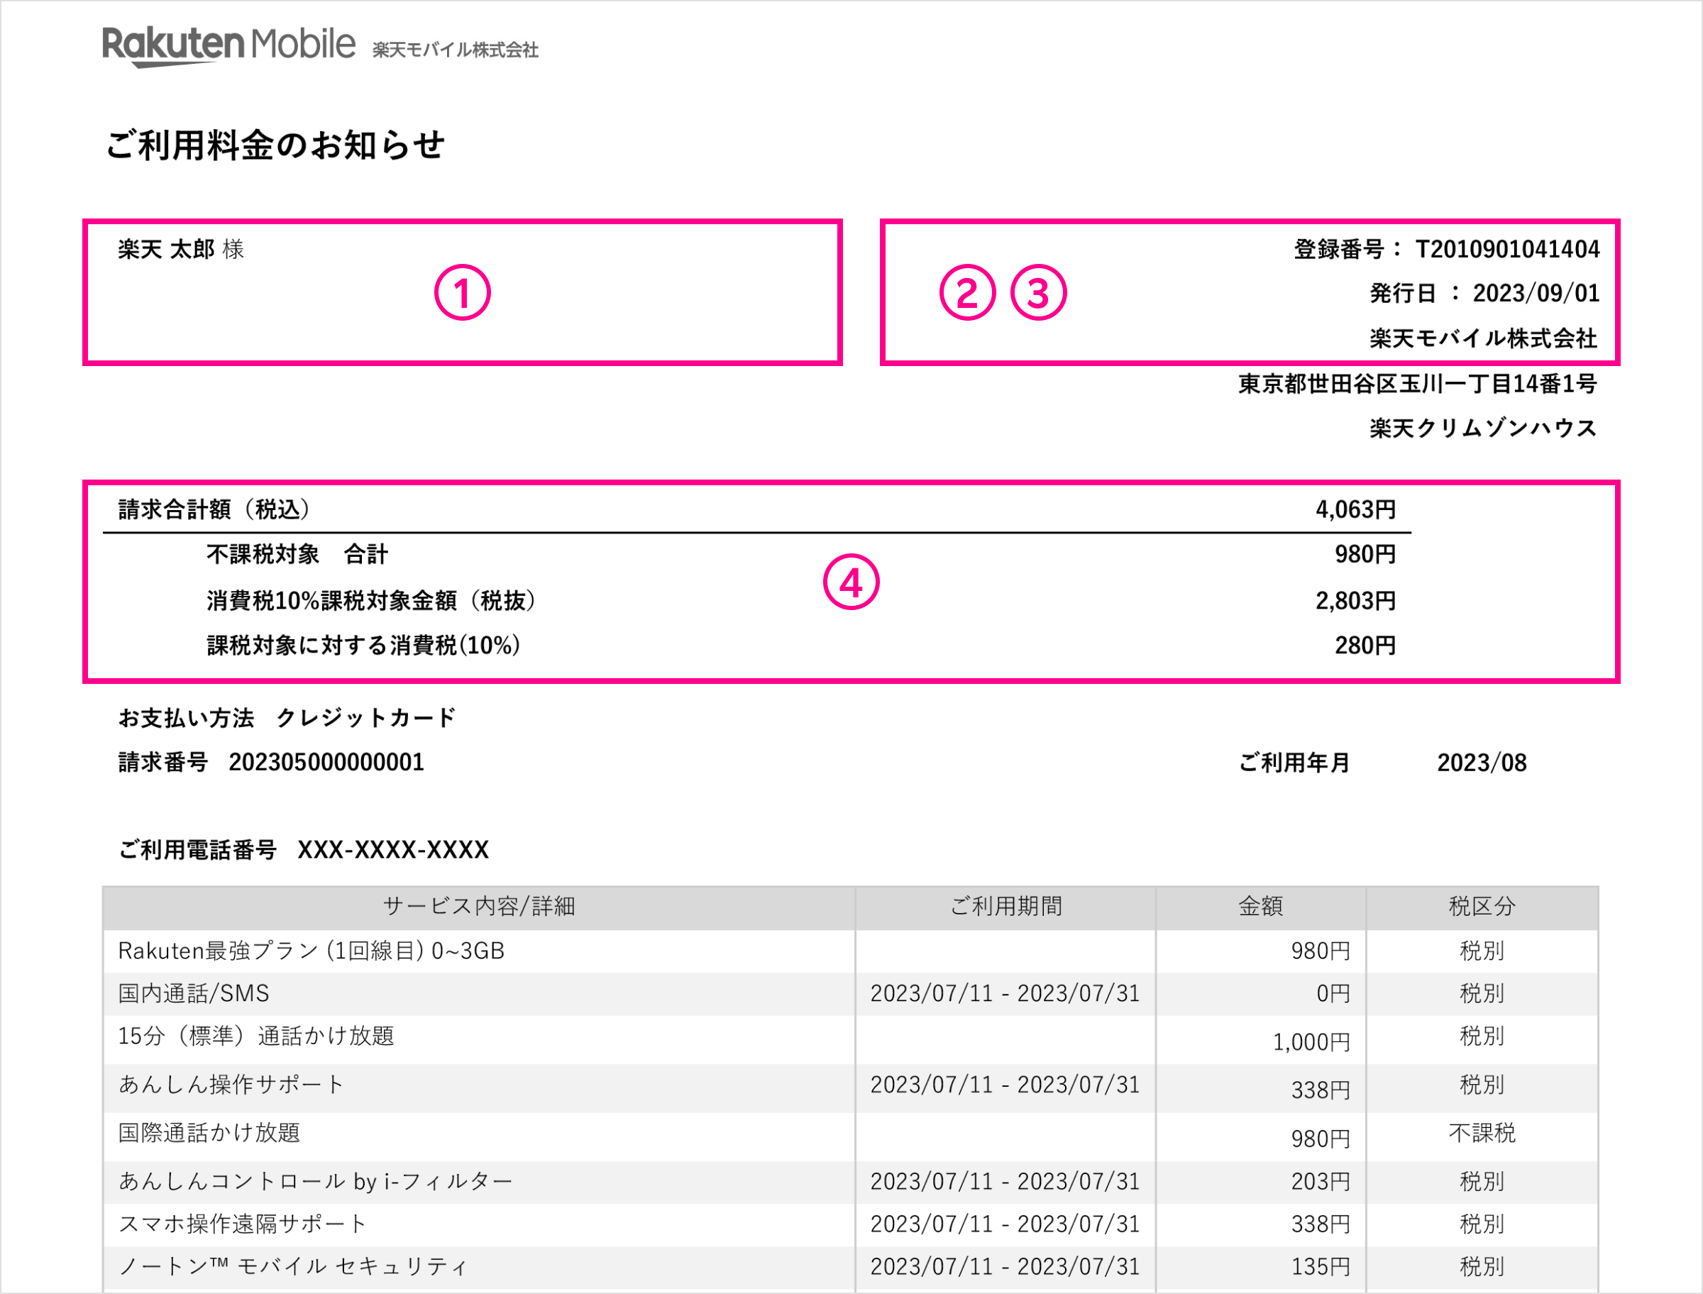Select the label 消費税10%課税対象金額（税抜）

click(x=371, y=600)
